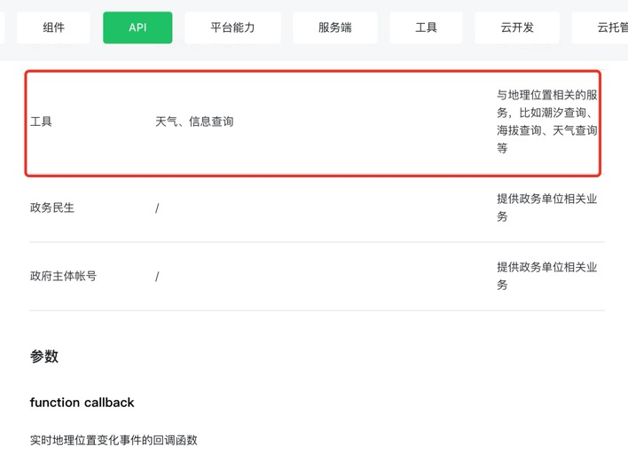Click the slash in the 政府主体帐号 row
Screen dimensions: 628x470
pos(157,276)
